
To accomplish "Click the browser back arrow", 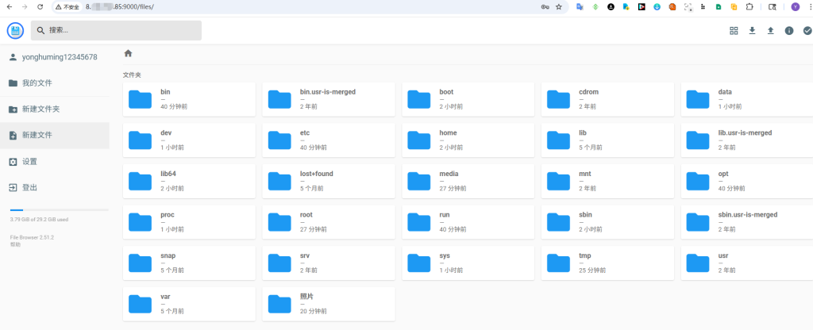I will click(9, 6).
